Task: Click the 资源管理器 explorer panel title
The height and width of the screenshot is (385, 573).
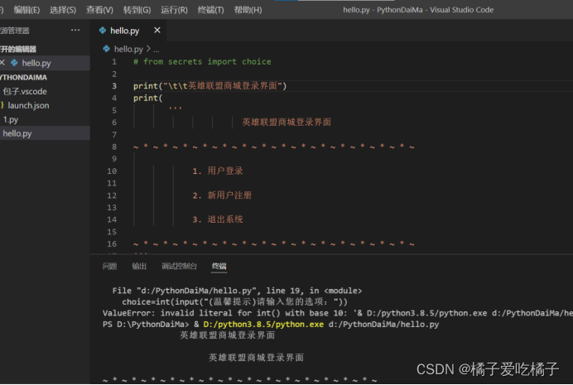Action: [15, 31]
